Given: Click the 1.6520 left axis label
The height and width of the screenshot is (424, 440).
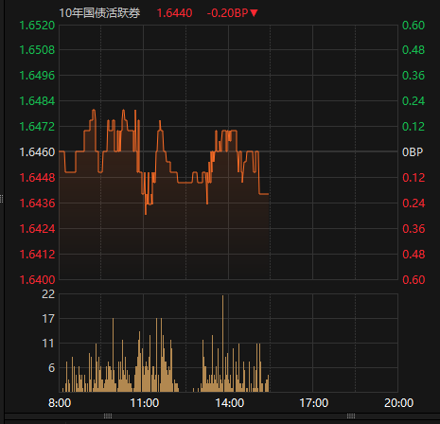Looking at the screenshot, I should [x=37, y=26].
